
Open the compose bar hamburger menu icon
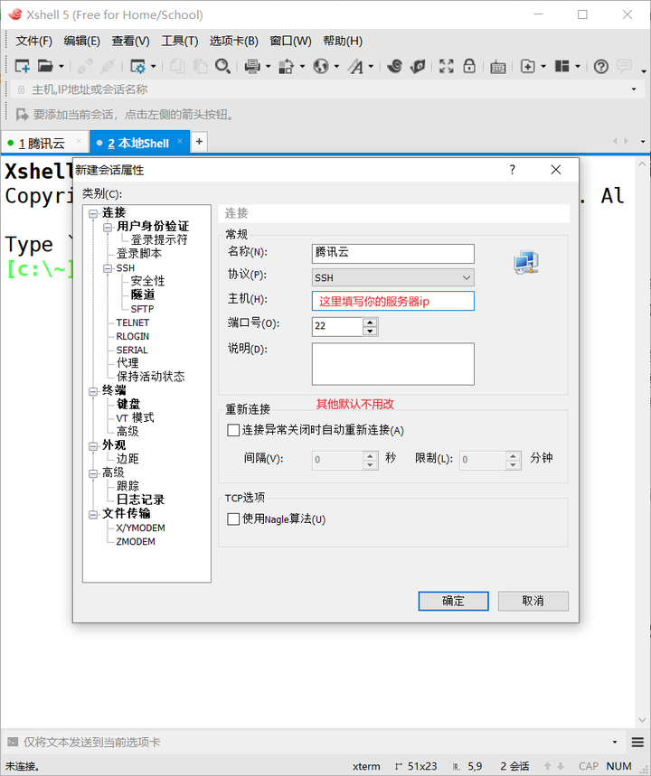pos(637,742)
